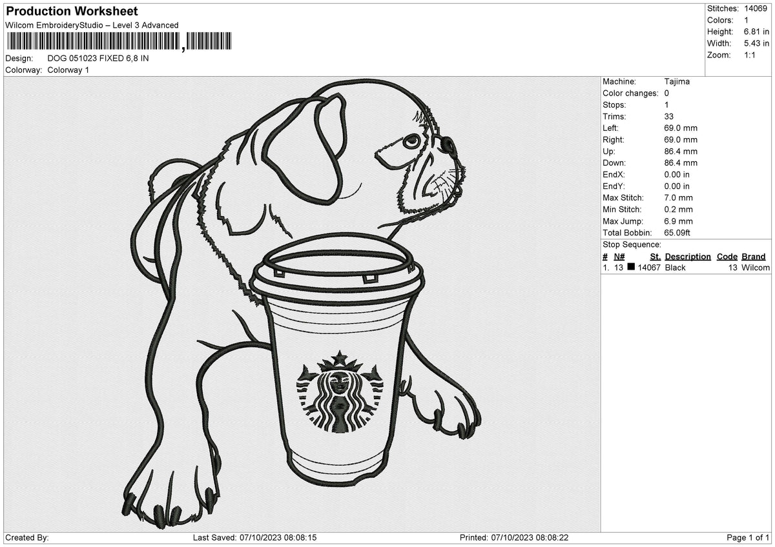Click the 'Colorway 1' value
Screen dimensions: 775x547
pyautogui.click(x=68, y=70)
